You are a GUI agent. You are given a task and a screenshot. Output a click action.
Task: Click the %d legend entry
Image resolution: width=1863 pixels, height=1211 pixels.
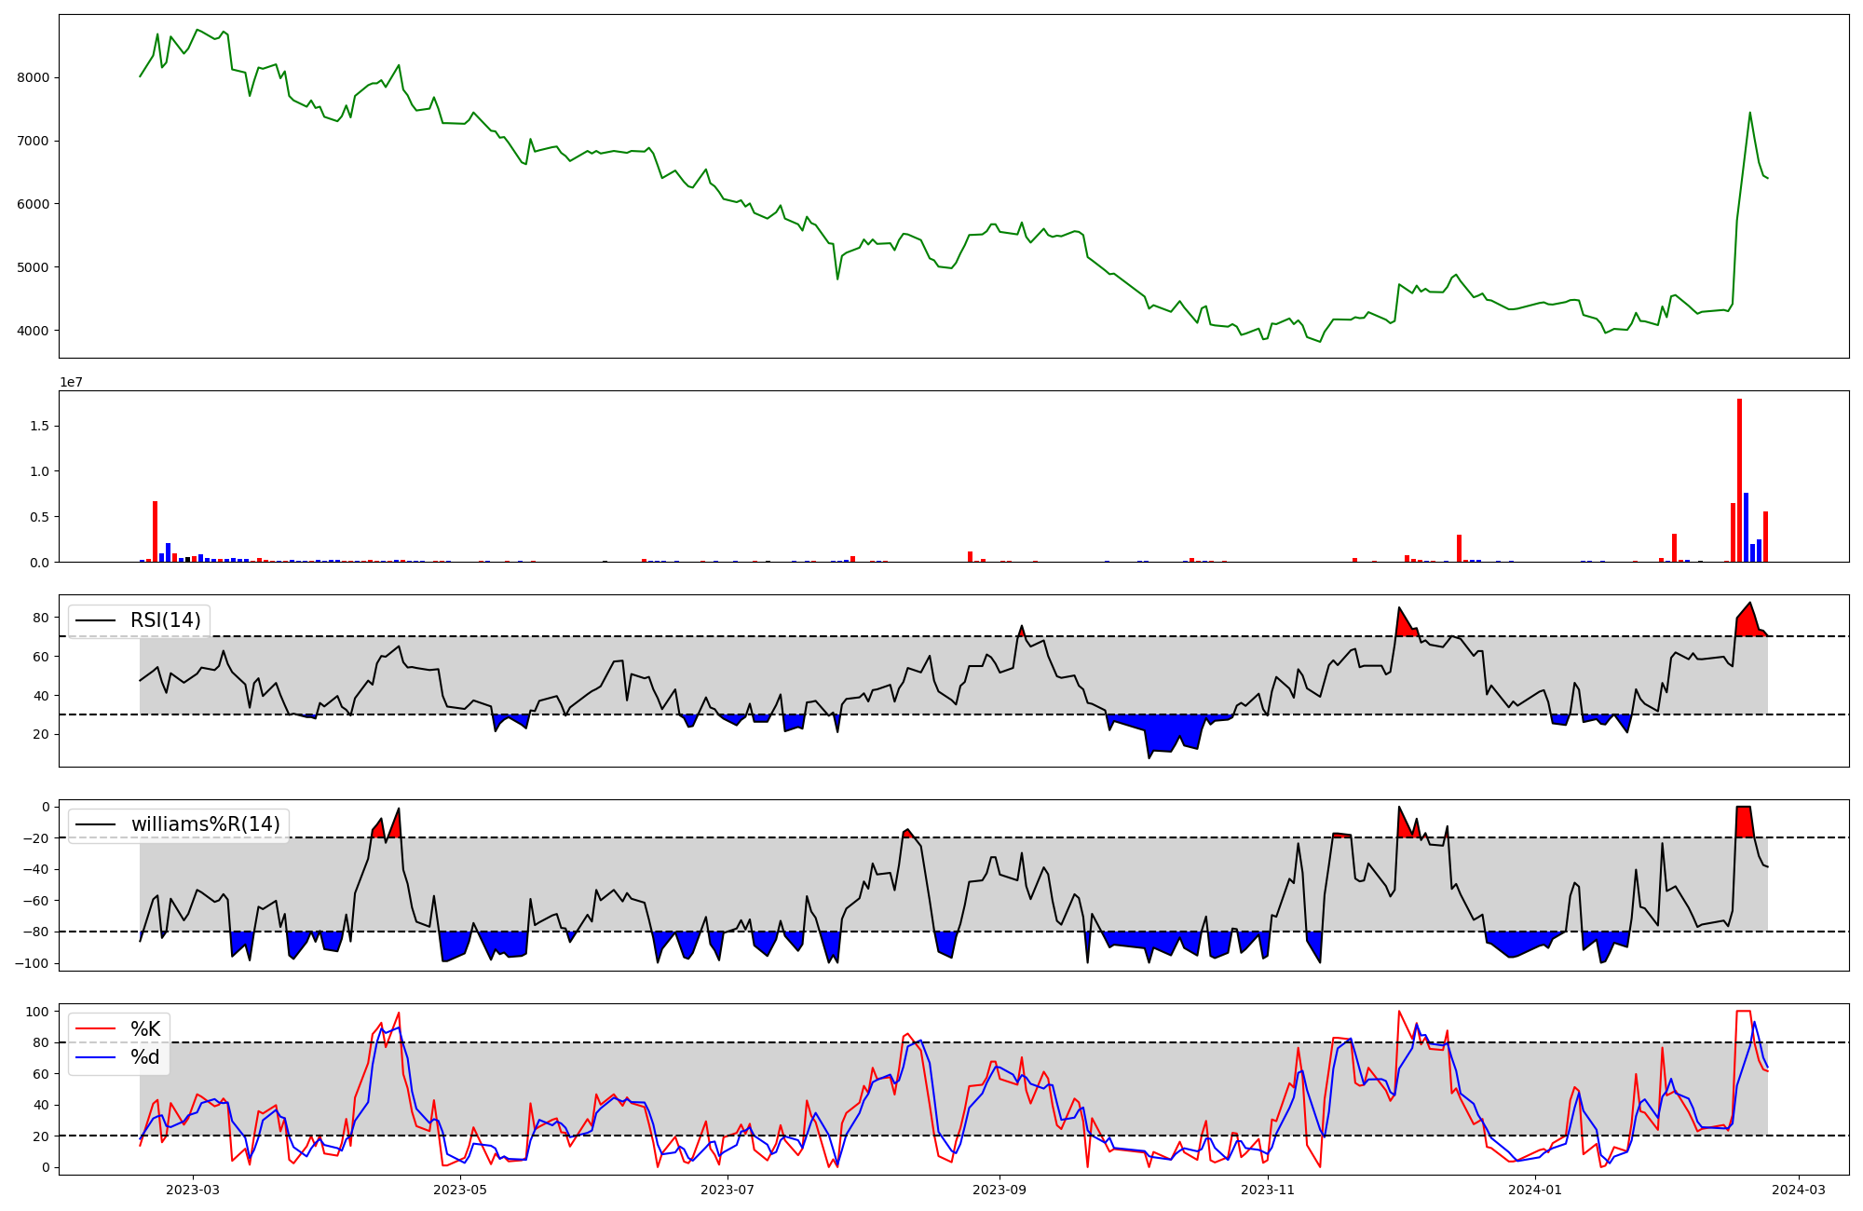pyautogui.click(x=145, y=1057)
